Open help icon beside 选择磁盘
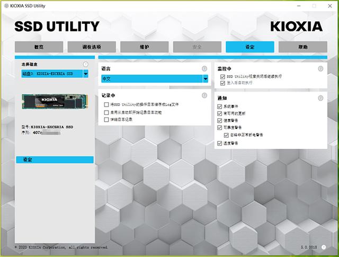The height and width of the screenshot is (257, 339). 86,64
